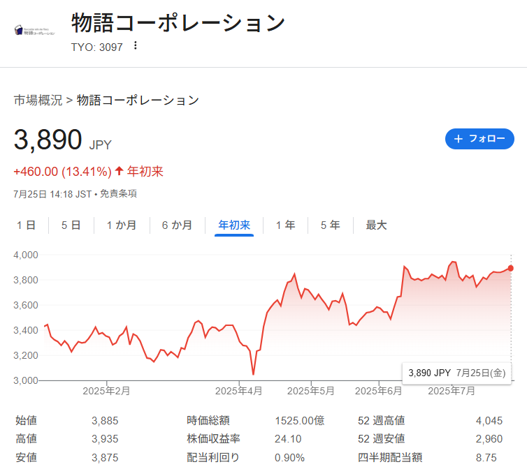Click the 始値 value 3,885
The image size is (527, 476).
(105, 421)
